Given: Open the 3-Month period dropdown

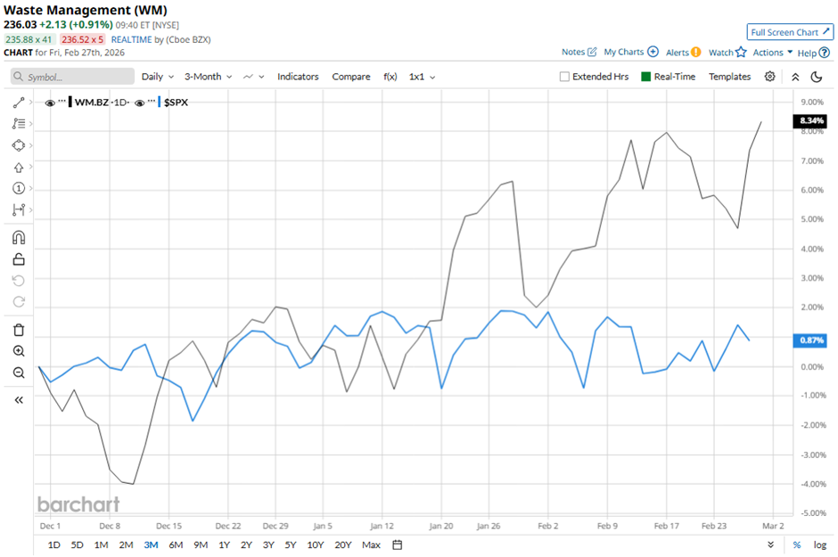Looking at the screenshot, I should pos(209,77).
